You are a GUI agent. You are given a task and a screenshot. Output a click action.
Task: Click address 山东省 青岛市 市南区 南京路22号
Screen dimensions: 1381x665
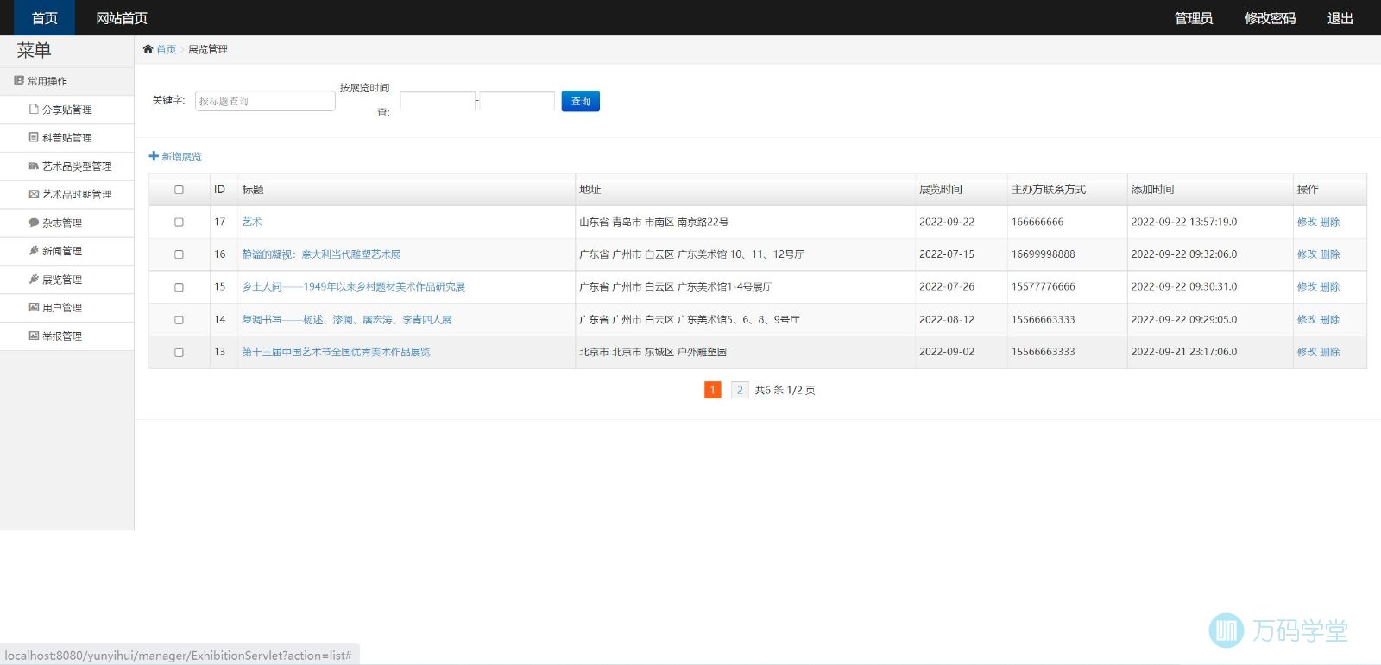(x=654, y=222)
